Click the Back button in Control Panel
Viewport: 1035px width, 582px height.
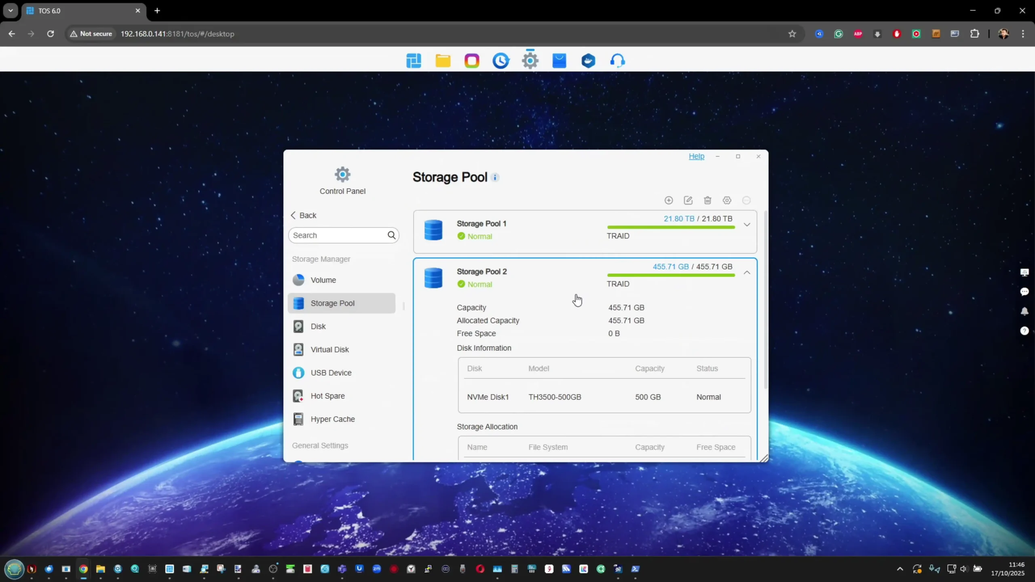304,215
